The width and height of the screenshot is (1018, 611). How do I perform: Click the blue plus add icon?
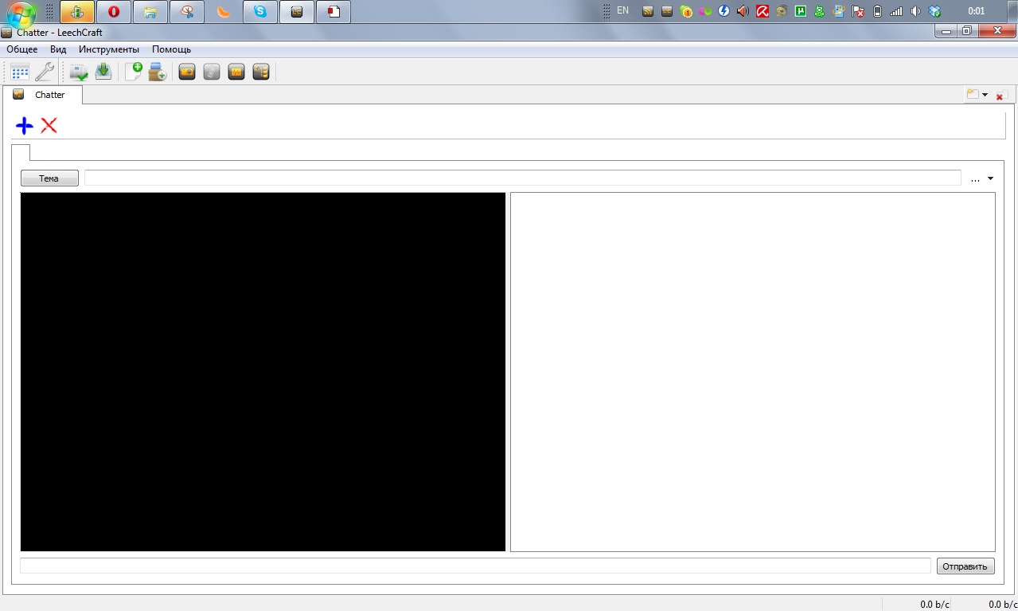click(25, 125)
